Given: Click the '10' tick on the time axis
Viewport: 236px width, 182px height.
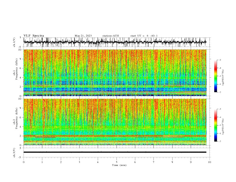Looking at the screenshot, I should point(209,162).
